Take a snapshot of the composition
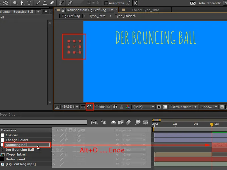The image size is (227, 170). 115,107
